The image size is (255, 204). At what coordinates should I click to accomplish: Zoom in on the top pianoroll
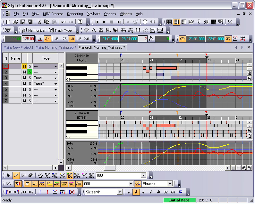249,73
